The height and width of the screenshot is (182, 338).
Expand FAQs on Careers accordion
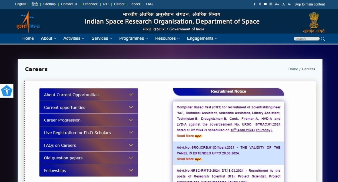click(89, 145)
